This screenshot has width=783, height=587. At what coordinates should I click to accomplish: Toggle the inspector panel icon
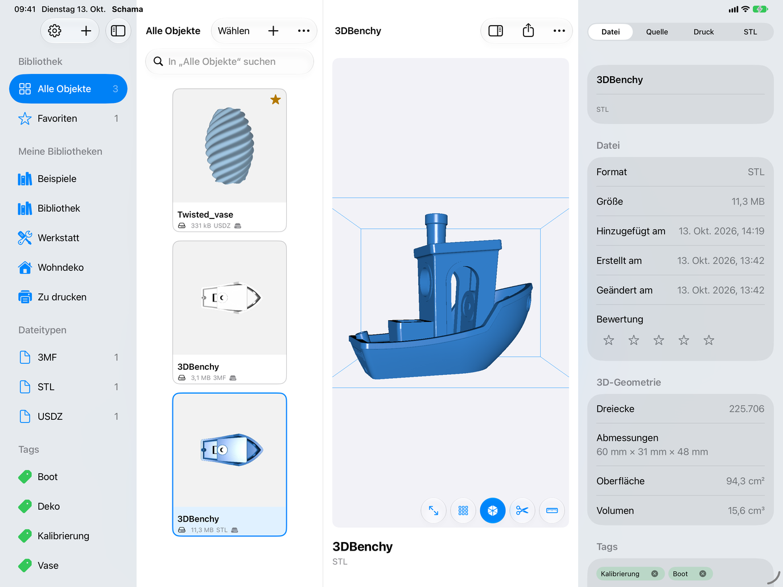496,31
